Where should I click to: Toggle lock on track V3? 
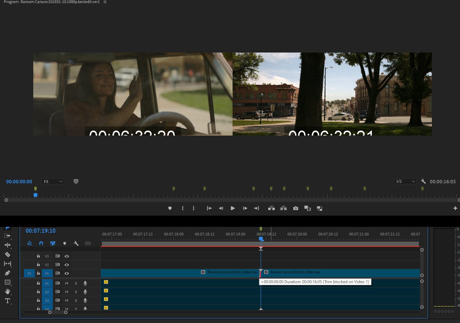coord(38,256)
